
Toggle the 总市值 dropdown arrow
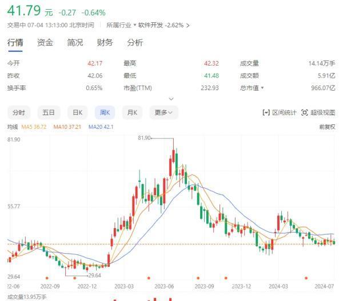tap(262, 88)
